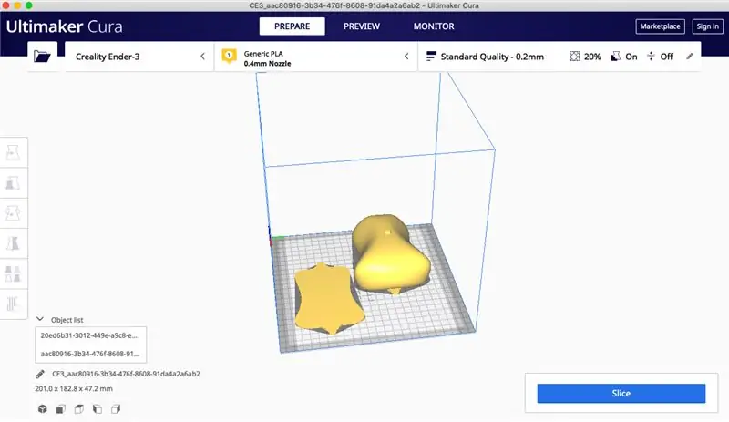Viewport: 729px width, 422px height.
Task: Switch to right side view icon
Action: 116,409
